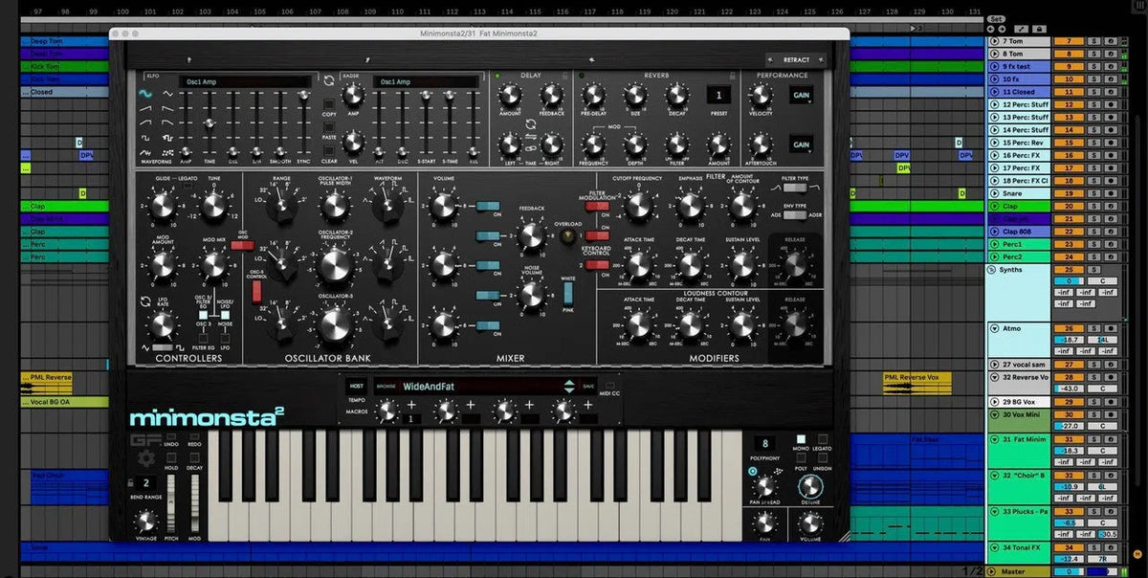Click the circular refresh icon beside the XLFO sliders

click(x=329, y=80)
